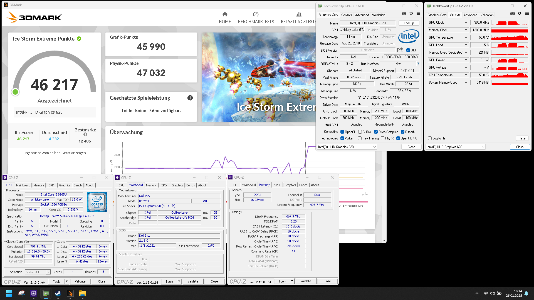Switch to Validation tab in GPU-Z Sensors window
The image size is (534, 300).
click(x=487, y=15)
